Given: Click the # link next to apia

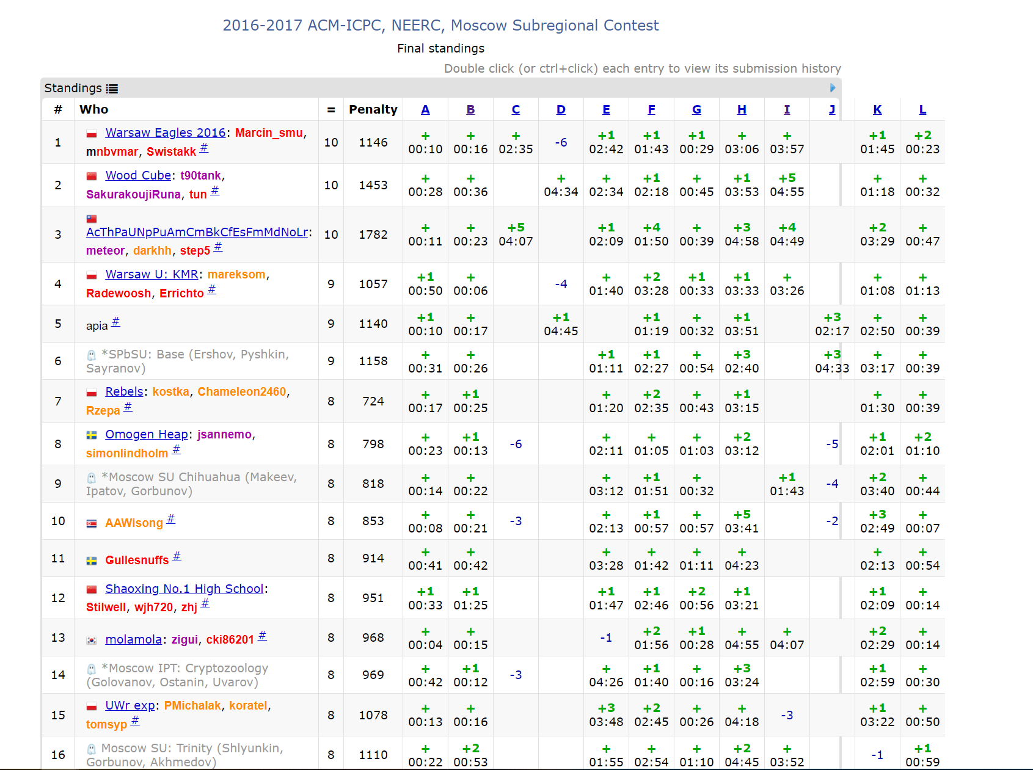Looking at the screenshot, I should click(x=115, y=322).
